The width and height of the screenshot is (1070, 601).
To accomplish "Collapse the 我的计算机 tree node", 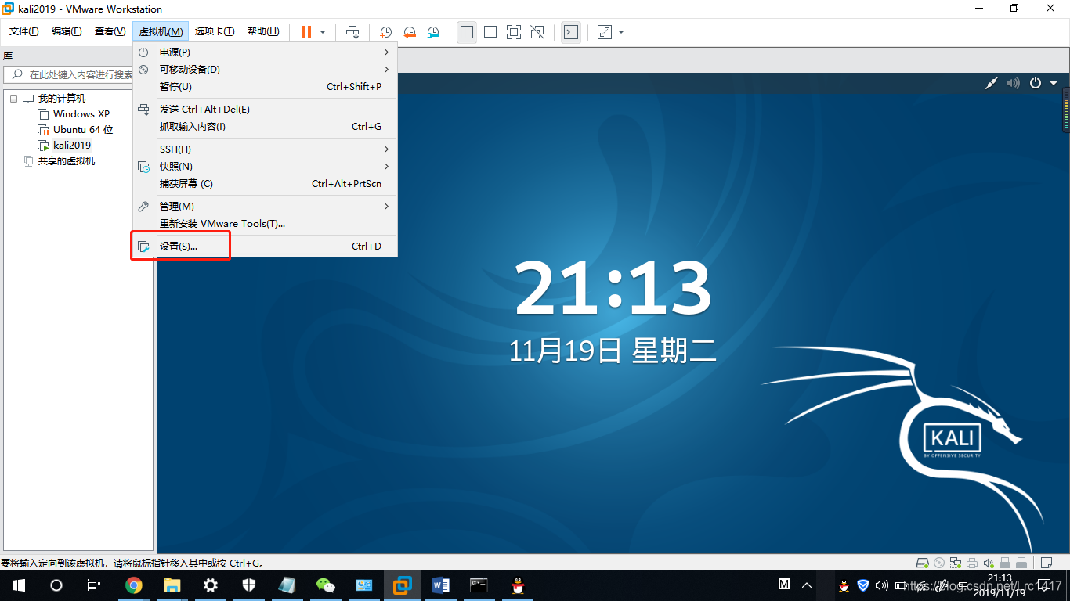I will [x=13, y=99].
